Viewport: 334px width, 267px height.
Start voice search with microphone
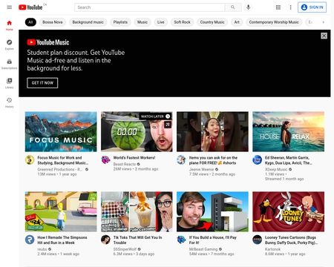(249, 7)
